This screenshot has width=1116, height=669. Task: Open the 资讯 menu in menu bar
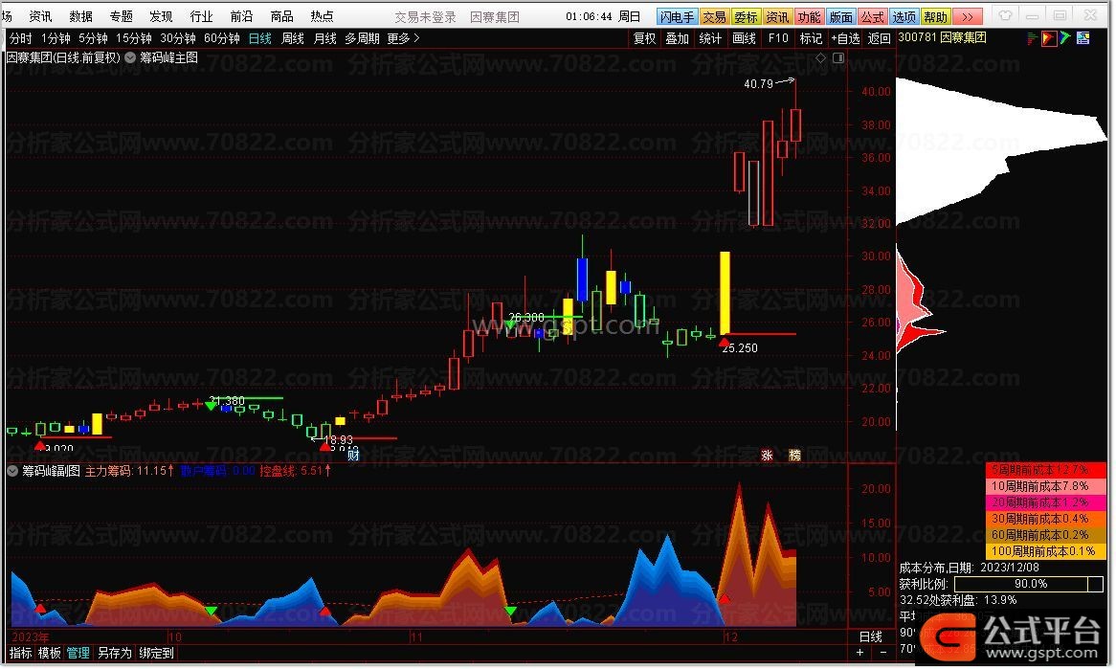(40, 16)
